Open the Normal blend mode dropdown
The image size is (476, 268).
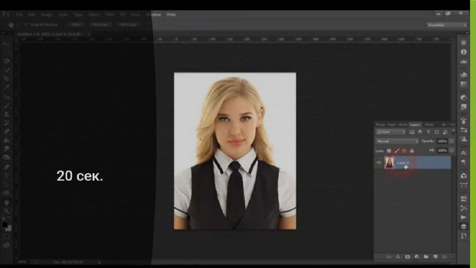(x=397, y=141)
